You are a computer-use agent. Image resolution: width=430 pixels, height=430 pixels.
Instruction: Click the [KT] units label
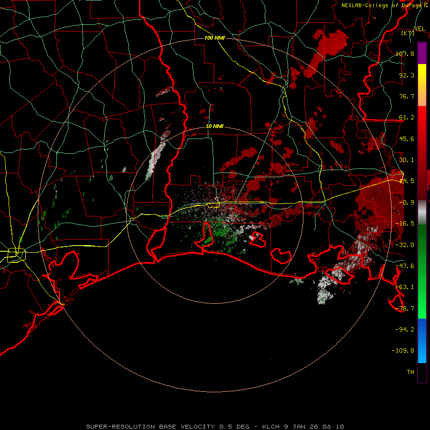[408, 33]
